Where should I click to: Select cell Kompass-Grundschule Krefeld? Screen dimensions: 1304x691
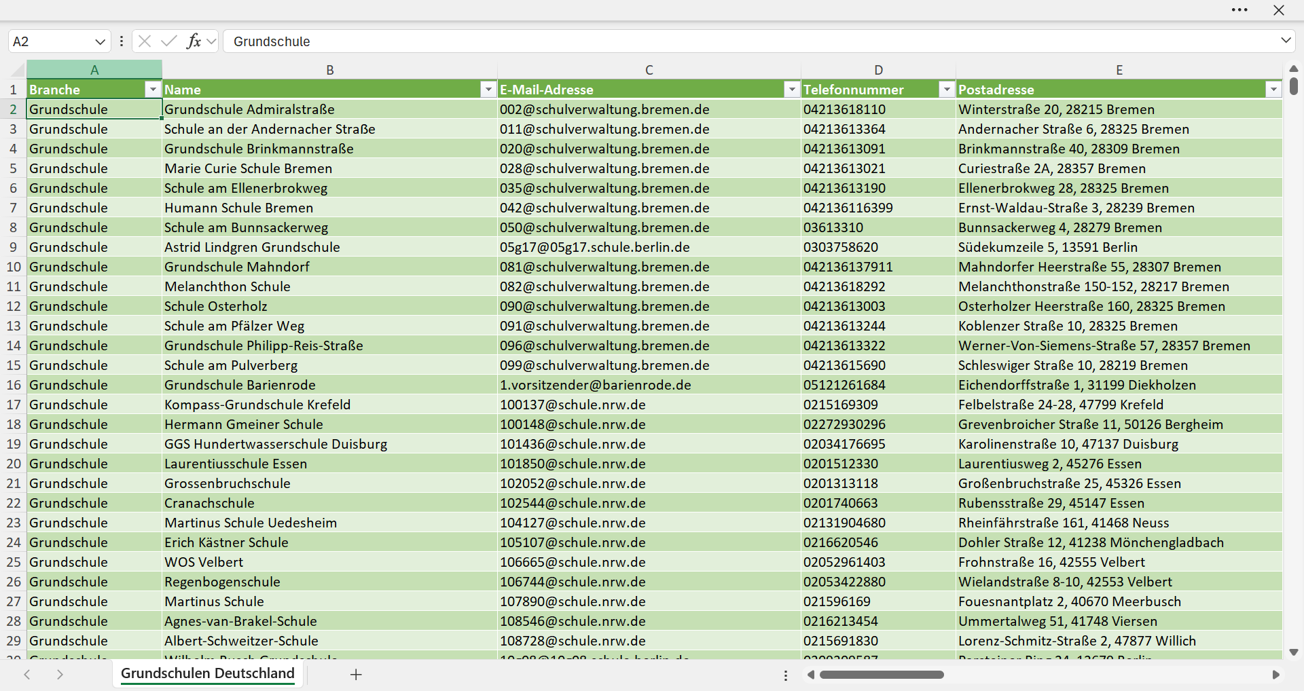(330, 405)
